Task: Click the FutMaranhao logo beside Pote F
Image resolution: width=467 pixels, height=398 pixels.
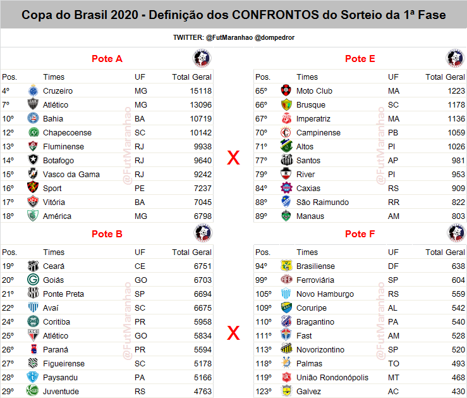Action: point(456,233)
